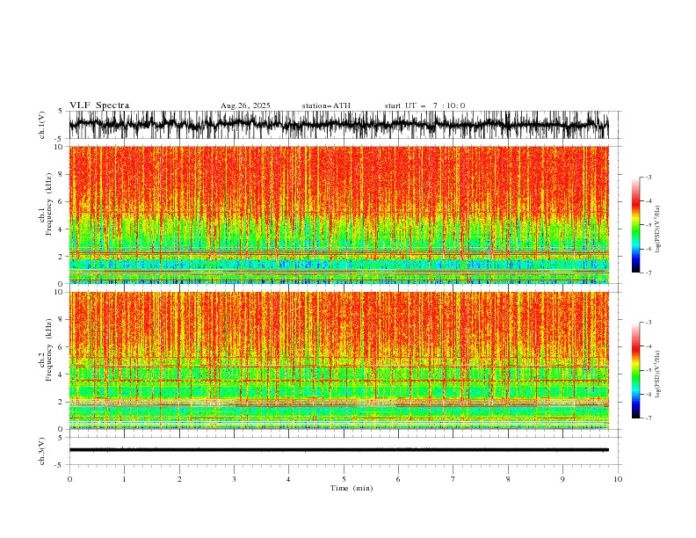This screenshot has height=538, width=696.
Task: Click inside the ch.2 spectrogram panel
Action: pyautogui.click(x=338, y=360)
